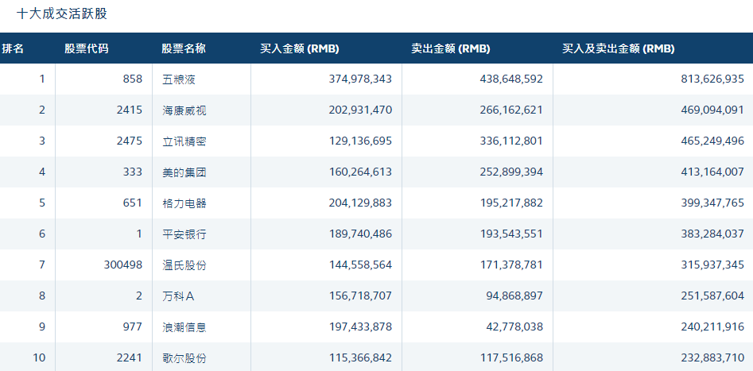Image resolution: width=753 pixels, height=371 pixels.
Task: Click sell amount 94,868,897
Action: (514, 296)
